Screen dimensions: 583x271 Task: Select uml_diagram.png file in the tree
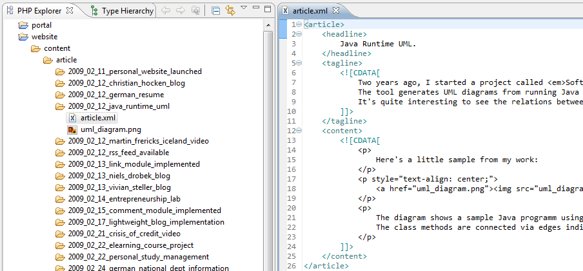(111, 129)
